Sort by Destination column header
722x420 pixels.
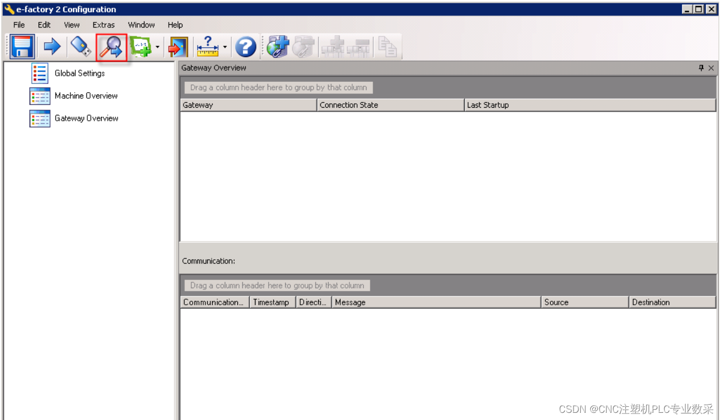[x=673, y=302]
